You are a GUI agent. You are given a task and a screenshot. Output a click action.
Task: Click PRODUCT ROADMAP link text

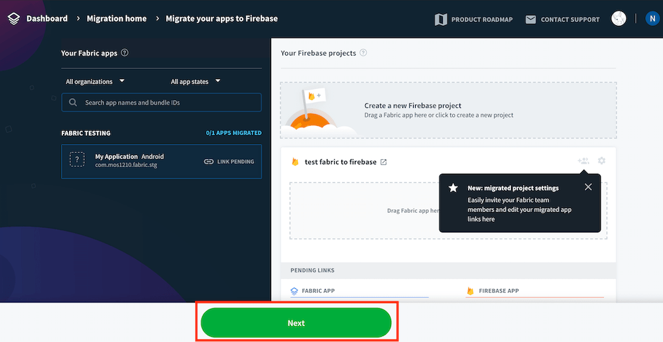coord(481,19)
